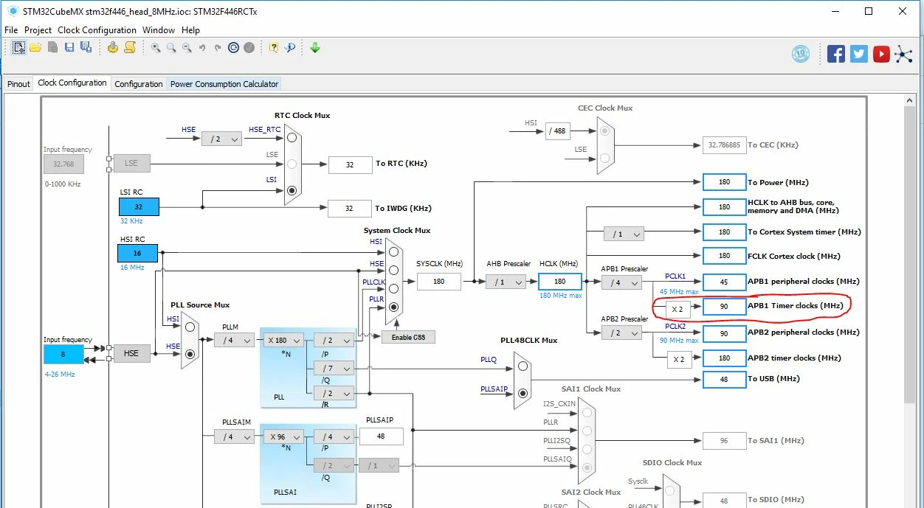Open the main PLL /R divider dropdown

[x=334, y=393]
